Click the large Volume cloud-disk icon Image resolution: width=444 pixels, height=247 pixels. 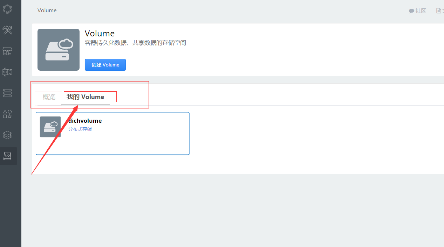(59, 50)
